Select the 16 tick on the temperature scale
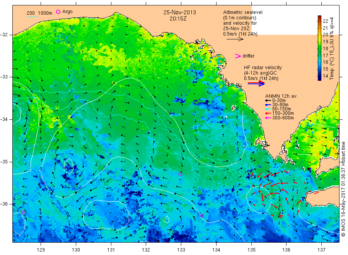The image size is (348, 255). pyautogui.click(x=325, y=62)
